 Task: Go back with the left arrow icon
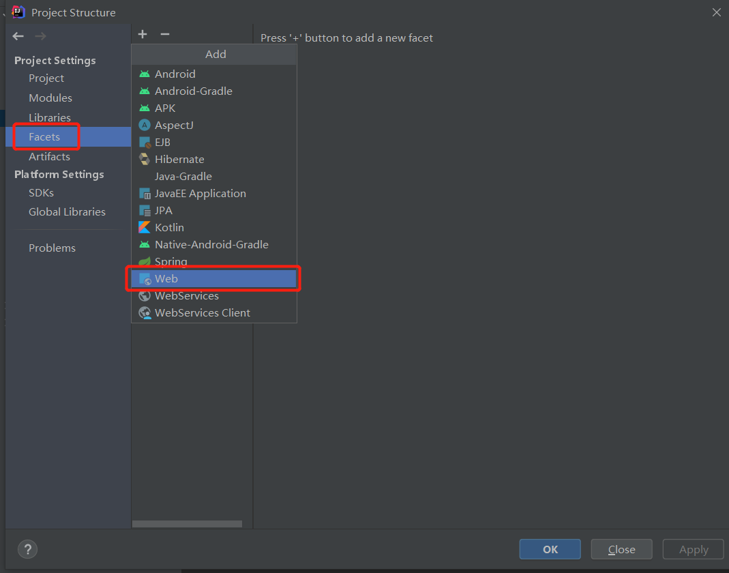[18, 36]
